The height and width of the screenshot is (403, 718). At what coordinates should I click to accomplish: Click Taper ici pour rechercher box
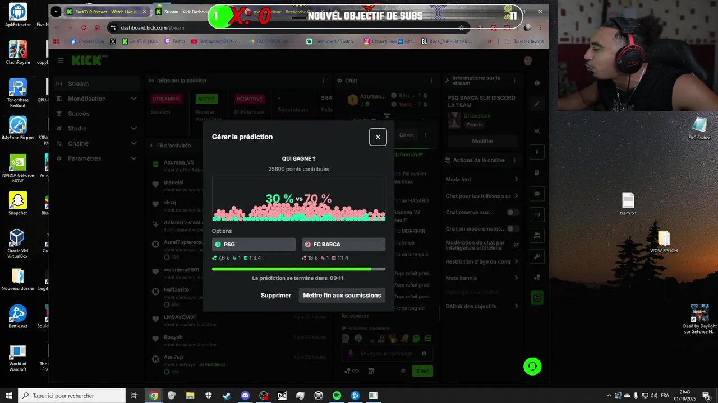tap(72, 396)
